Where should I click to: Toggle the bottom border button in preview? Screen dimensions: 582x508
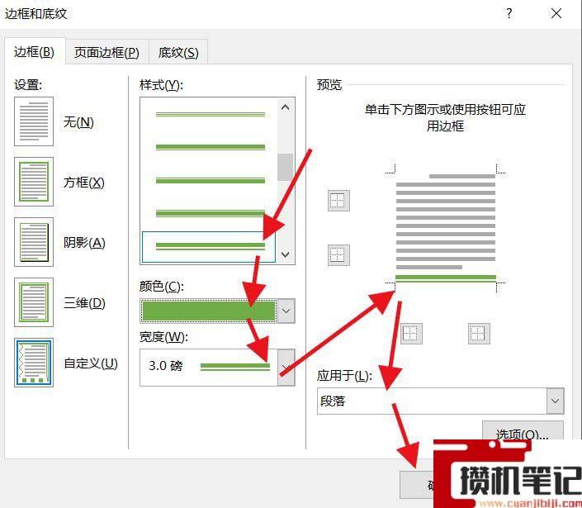click(x=338, y=255)
